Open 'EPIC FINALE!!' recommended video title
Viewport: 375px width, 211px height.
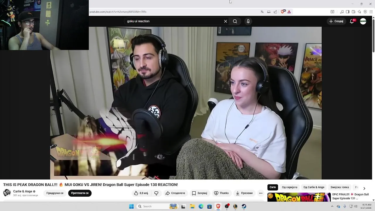[x=350, y=196]
